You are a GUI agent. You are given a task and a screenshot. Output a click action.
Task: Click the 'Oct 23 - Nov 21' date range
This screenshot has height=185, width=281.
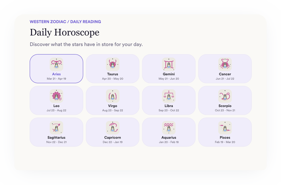[x=225, y=110]
